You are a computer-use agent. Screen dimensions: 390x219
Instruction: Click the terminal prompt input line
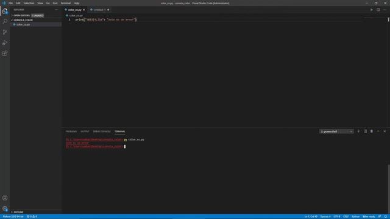(96, 147)
